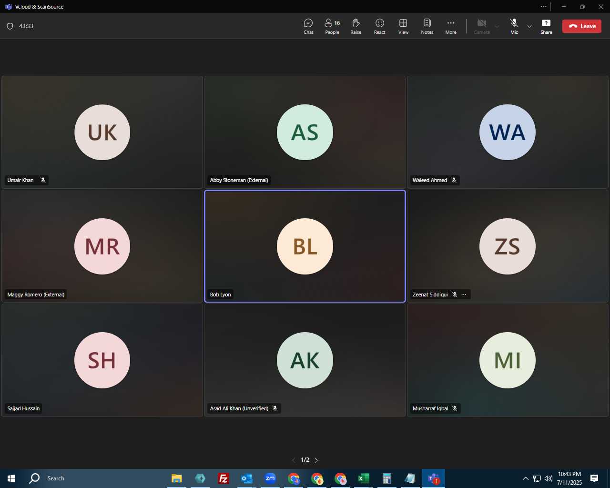The width and height of the screenshot is (610, 488).
Task: Click the Bob Lyon name label
Action: [x=220, y=295]
